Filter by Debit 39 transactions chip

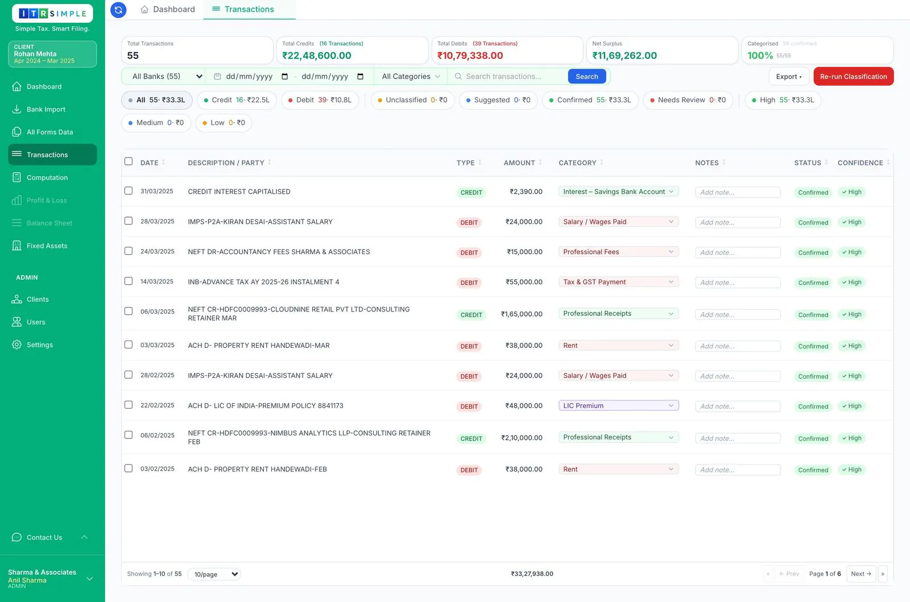(x=320, y=100)
